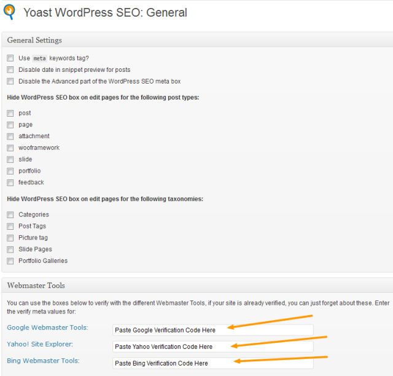Check the Categories taxonomy checkbox
393x376 pixels.
click(10, 215)
